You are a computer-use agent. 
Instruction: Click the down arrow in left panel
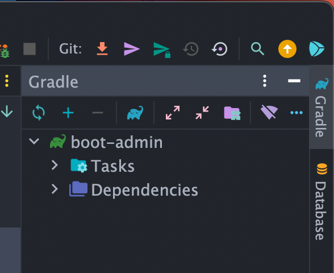[x=7, y=111]
